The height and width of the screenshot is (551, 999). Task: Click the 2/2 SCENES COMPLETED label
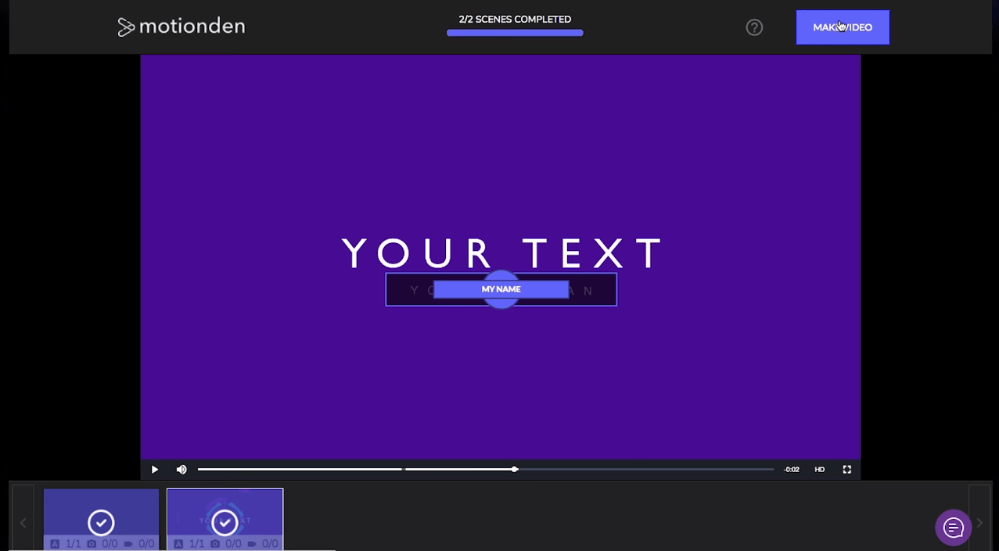tap(514, 19)
